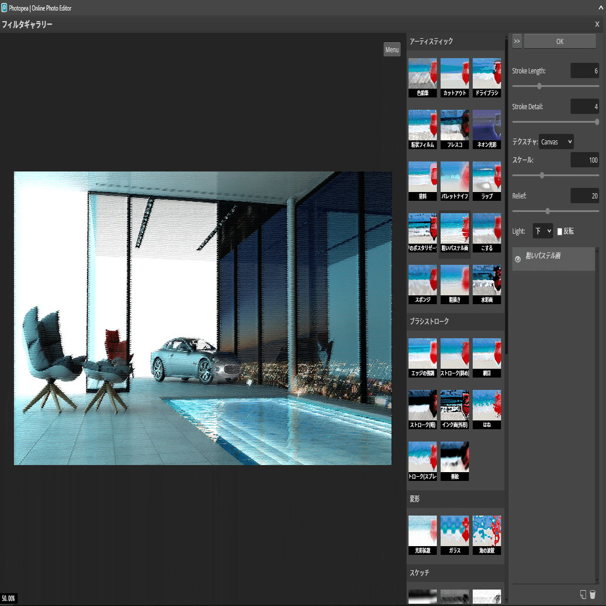The width and height of the screenshot is (606, 606).
Task: Open the テクスチャ Canvas dropdown
Action: coord(556,142)
